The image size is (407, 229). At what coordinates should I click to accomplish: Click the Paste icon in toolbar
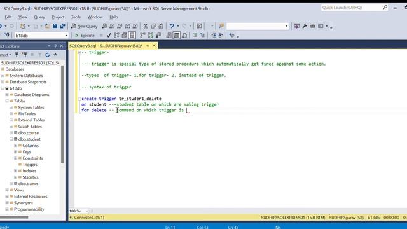click(161, 26)
